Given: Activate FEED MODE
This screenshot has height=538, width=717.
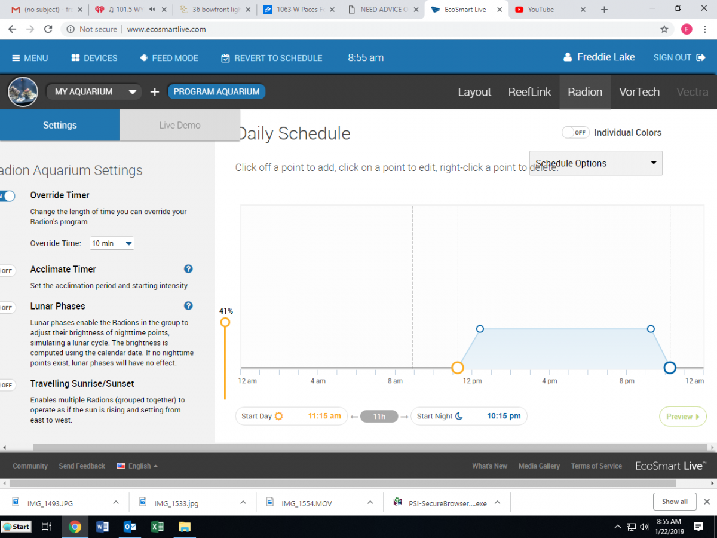Looking at the screenshot, I should (x=169, y=58).
